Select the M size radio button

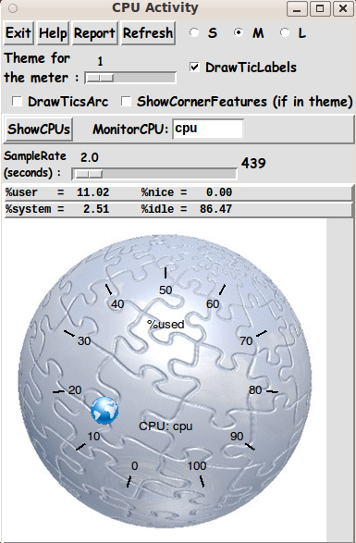point(239,33)
